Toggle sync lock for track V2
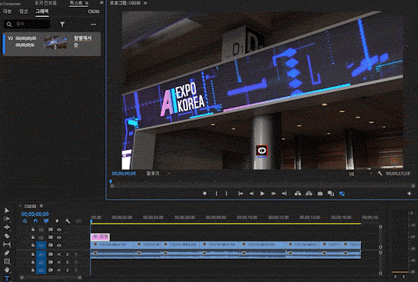This screenshot has width=418, height=282. (51, 237)
